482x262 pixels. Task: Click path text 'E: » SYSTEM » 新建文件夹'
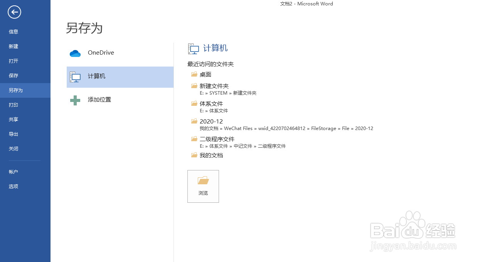click(228, 93)
